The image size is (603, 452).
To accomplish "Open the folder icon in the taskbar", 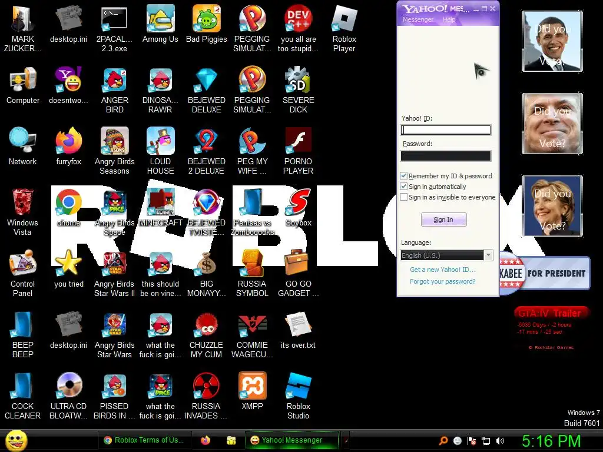I will tap(231, 440).
